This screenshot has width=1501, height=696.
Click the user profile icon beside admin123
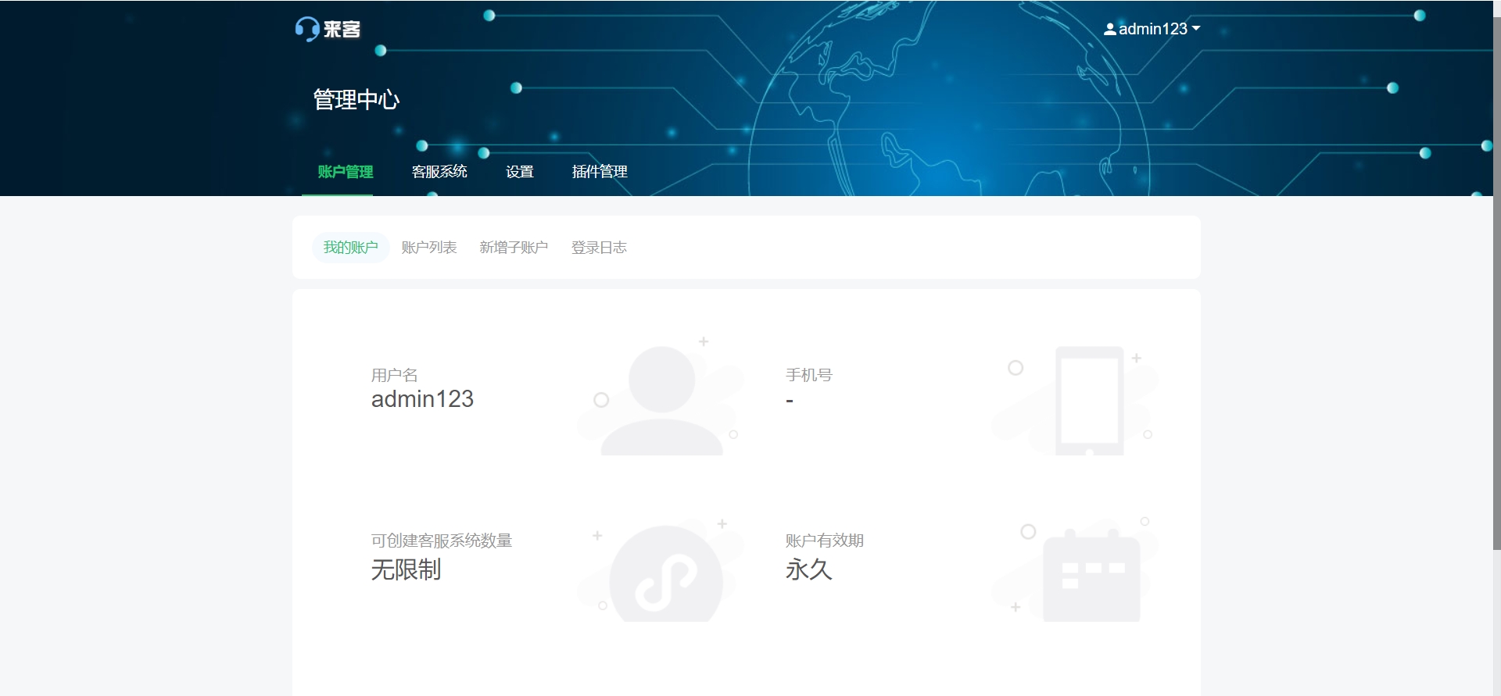tap(1109, 30)
